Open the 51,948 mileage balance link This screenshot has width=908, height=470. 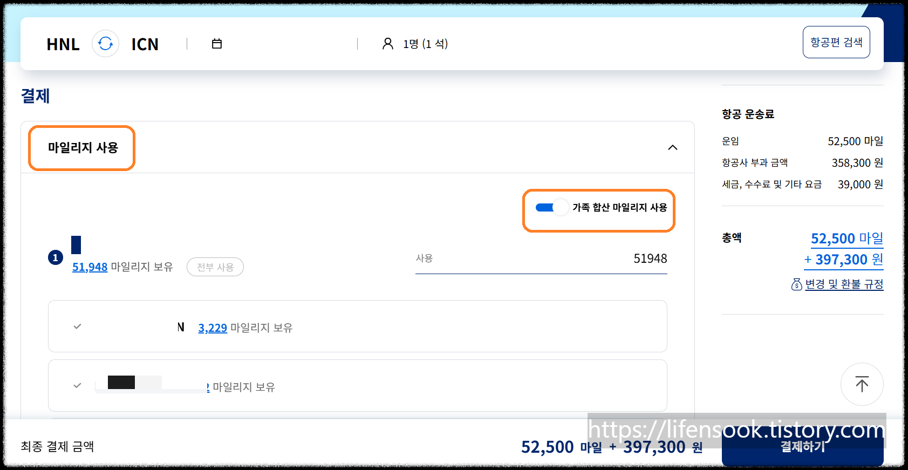click(x=90, y=267)
